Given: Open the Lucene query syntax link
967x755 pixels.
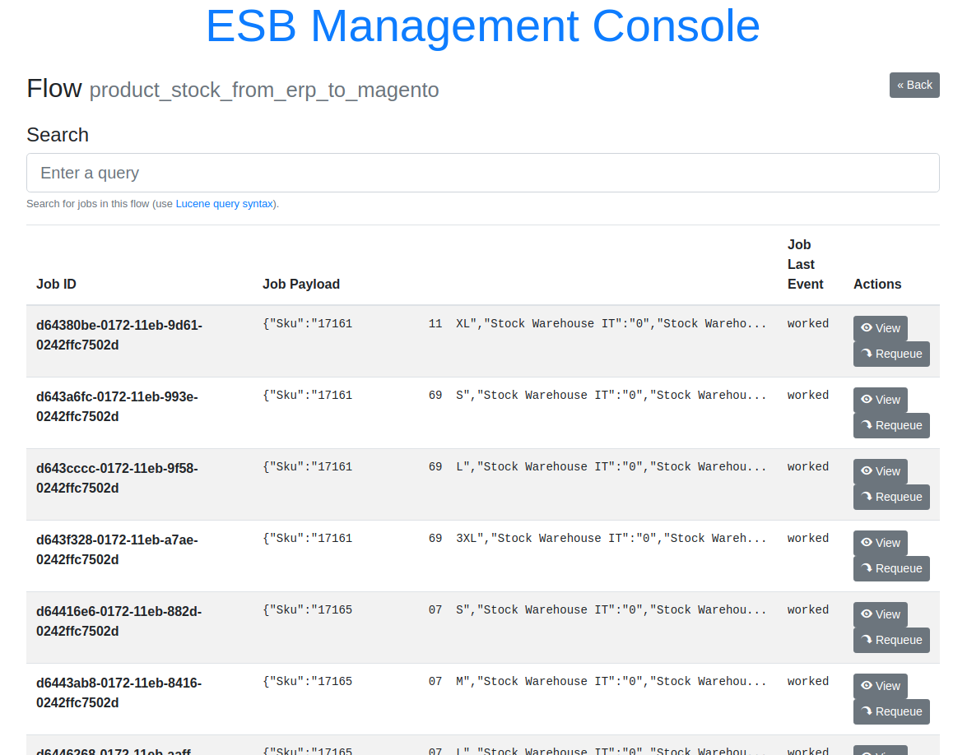Looking at the screenshot, I should 225,204.
